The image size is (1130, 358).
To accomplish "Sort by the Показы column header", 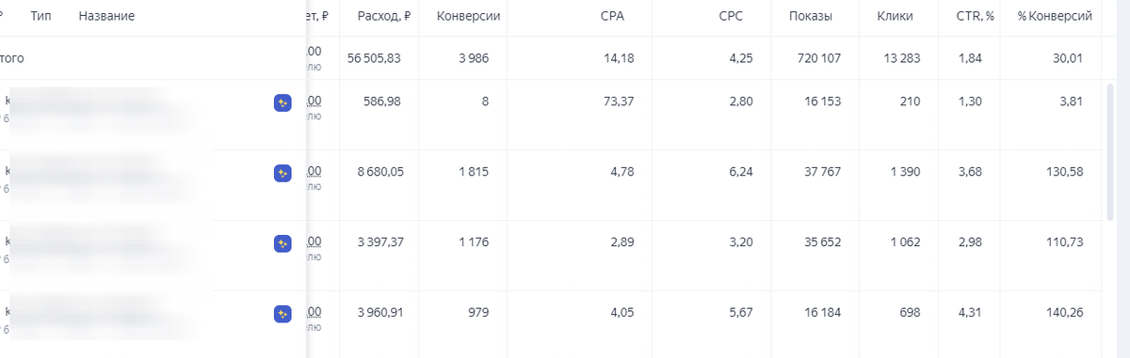I will tap(813, 17).
